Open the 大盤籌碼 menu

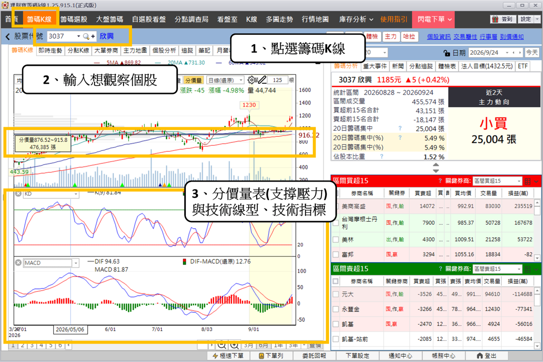110,20
